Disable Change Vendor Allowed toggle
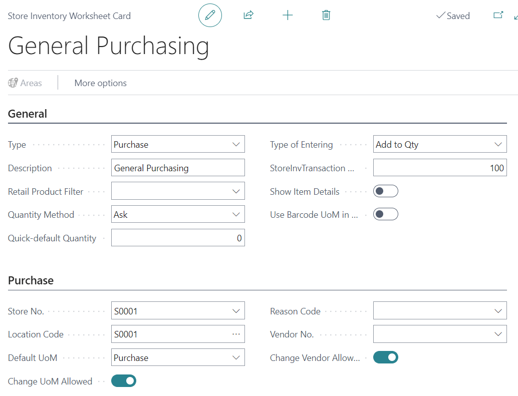The image size is (518, 396). tap(385, 357)
